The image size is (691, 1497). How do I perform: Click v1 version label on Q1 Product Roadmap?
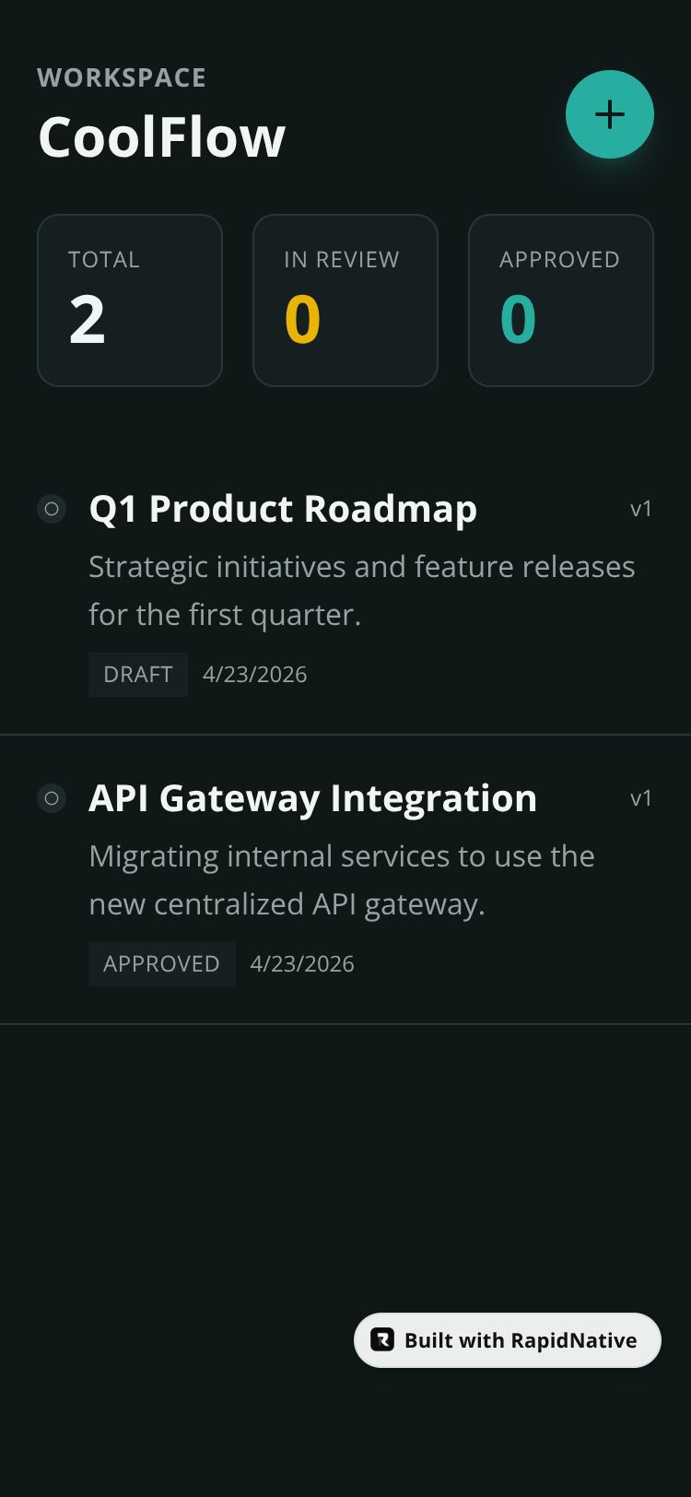pos(641,509)
